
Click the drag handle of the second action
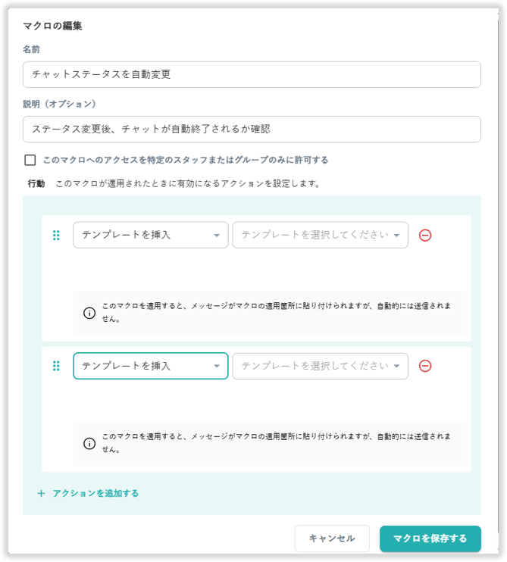56,366
